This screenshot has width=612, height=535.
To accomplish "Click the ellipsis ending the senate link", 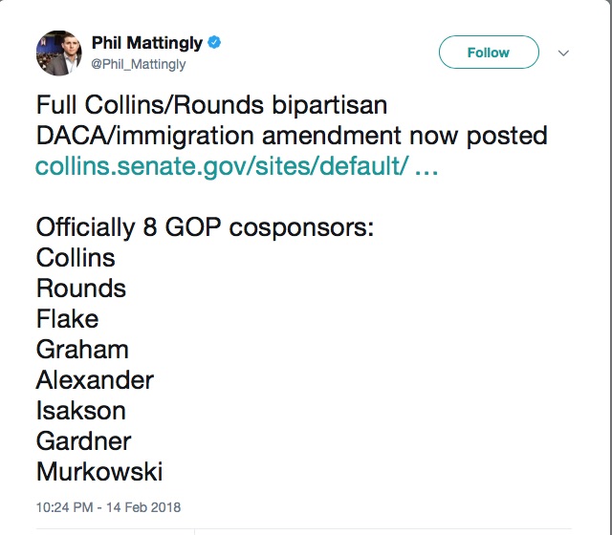I will click(427, 165).
